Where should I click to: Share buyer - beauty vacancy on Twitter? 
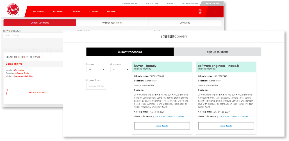click(181, 117)
